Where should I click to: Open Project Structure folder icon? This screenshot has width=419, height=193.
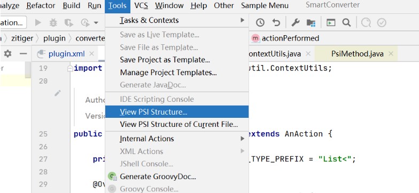311,23
